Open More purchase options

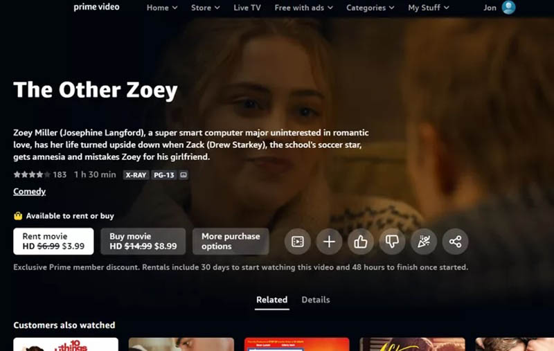(231, 241)
